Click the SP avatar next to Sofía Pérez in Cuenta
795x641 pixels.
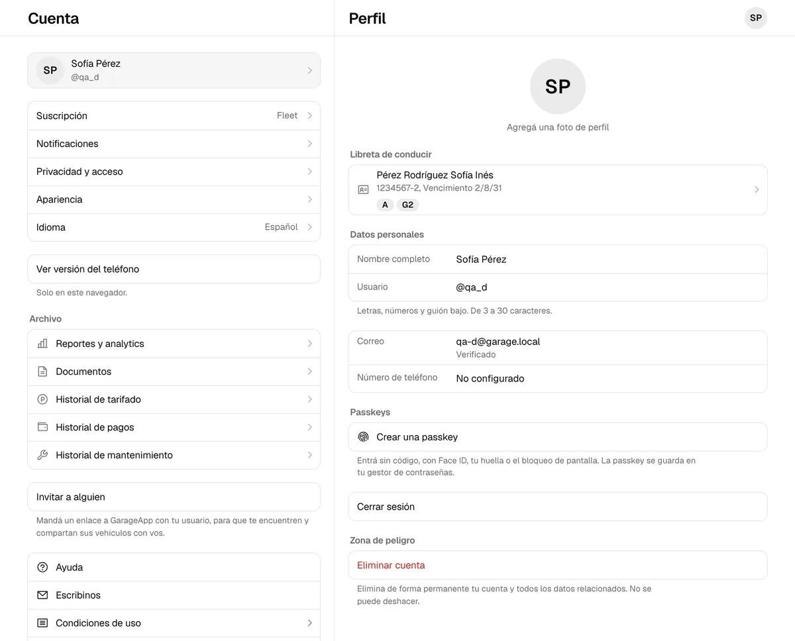(50, 70)
